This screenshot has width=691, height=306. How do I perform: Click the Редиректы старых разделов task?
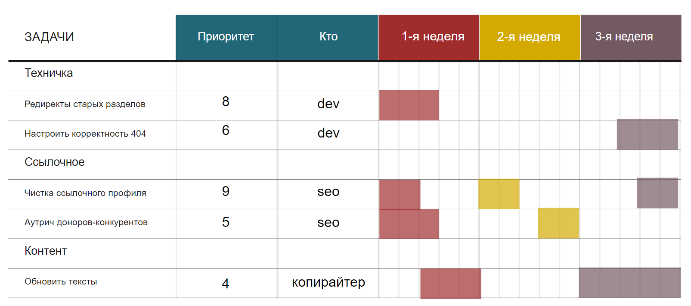point(85,104)
